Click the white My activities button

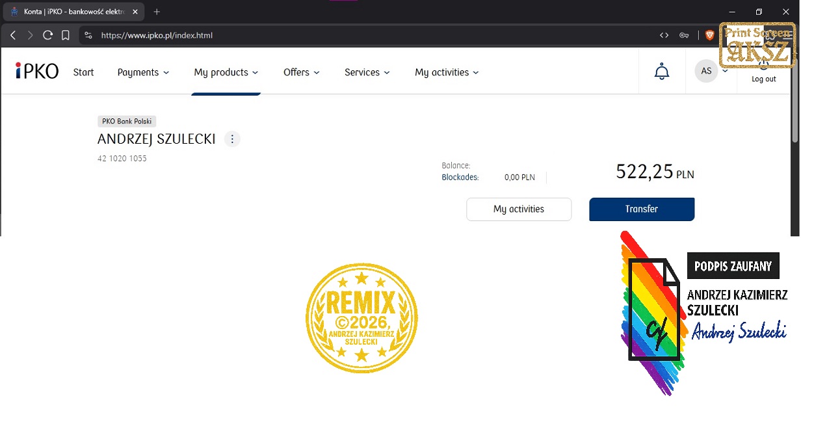519,209
